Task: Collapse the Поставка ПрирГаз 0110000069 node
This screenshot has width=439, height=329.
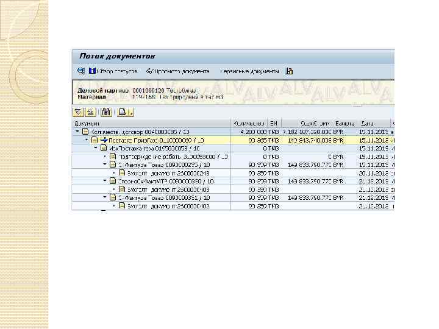Action: coord(87,140)
